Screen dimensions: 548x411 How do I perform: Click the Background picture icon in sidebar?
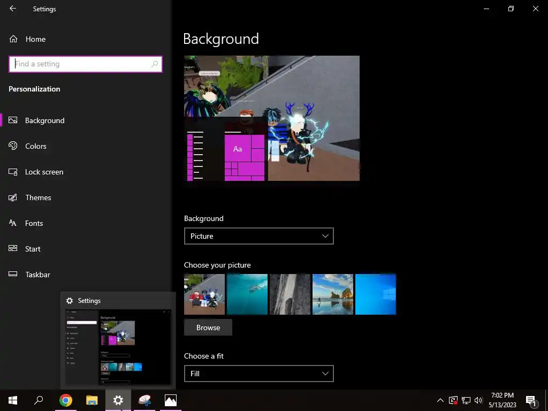point(13,120)
